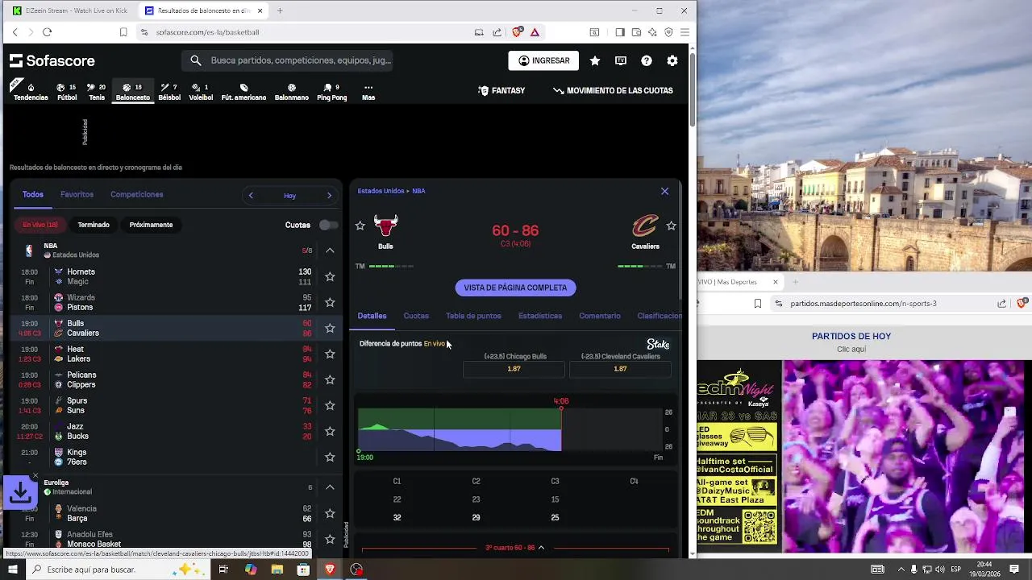Open the TV schedule icon in header

point(621,60)
